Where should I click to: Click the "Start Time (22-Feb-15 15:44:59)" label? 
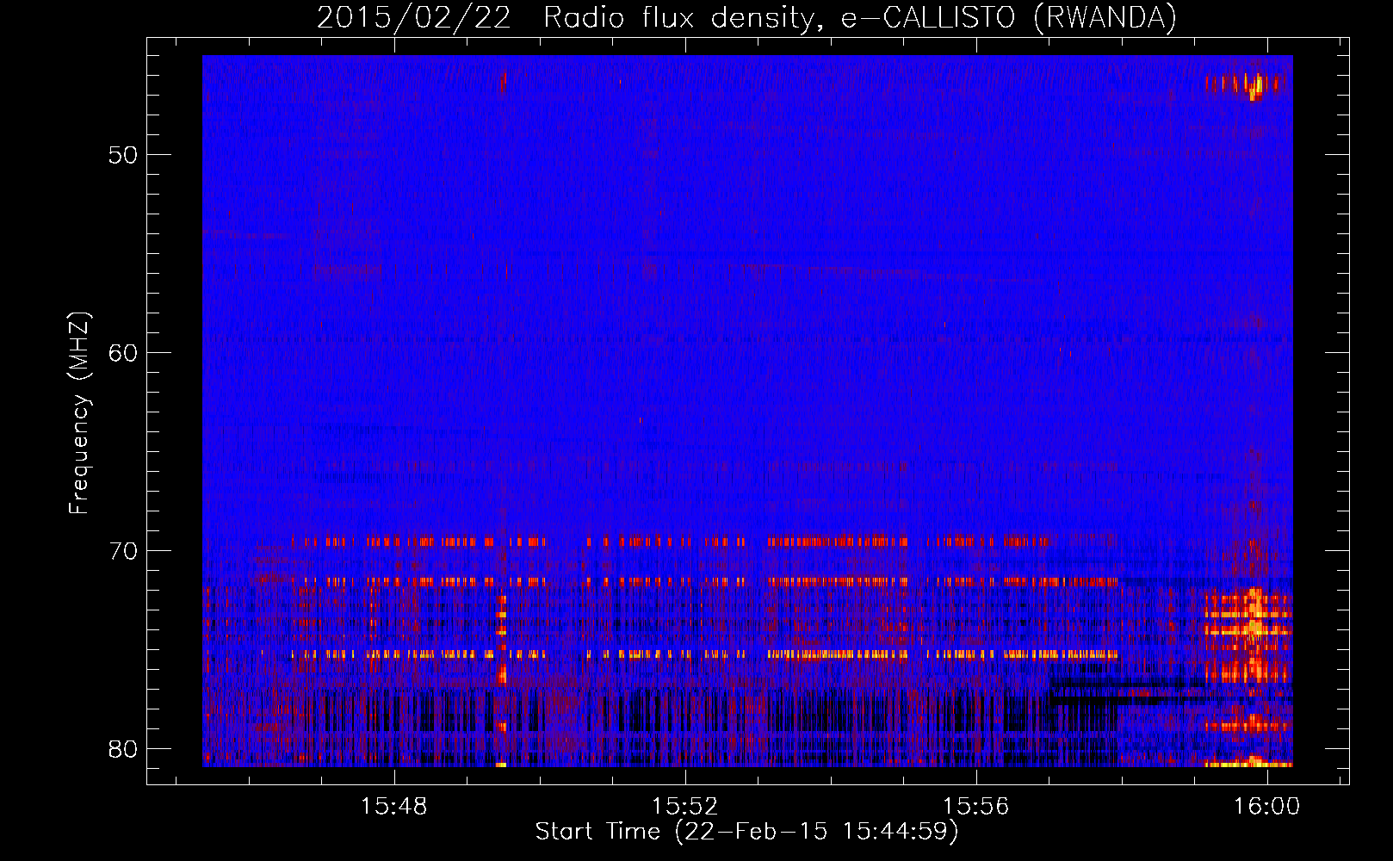tap(746, 832)
